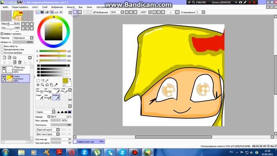
Task: Hide the Слой1 layer eye icon
Action: (x=4, y=77)
